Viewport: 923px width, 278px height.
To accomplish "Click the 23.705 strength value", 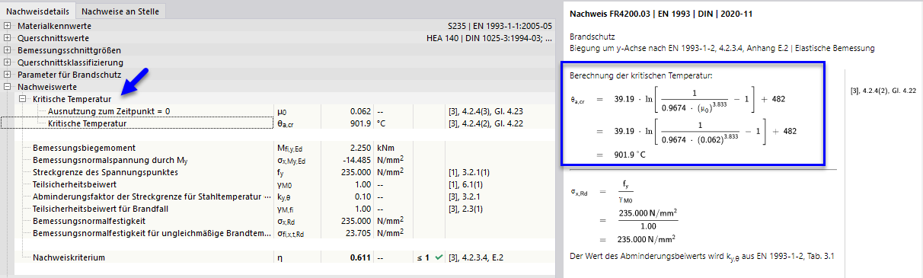I will tap(358, 233).
